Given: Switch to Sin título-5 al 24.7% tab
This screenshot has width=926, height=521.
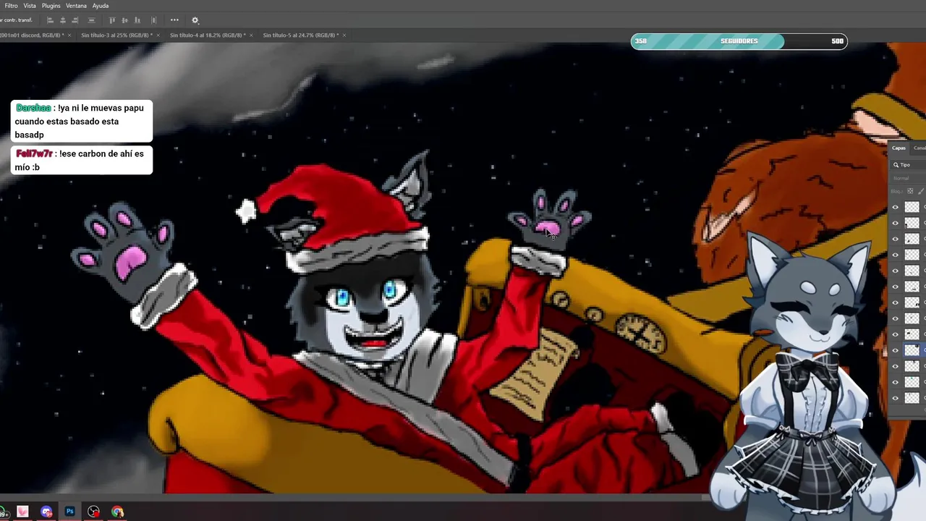Looking at the screenshot, I should tap(300, 35).
